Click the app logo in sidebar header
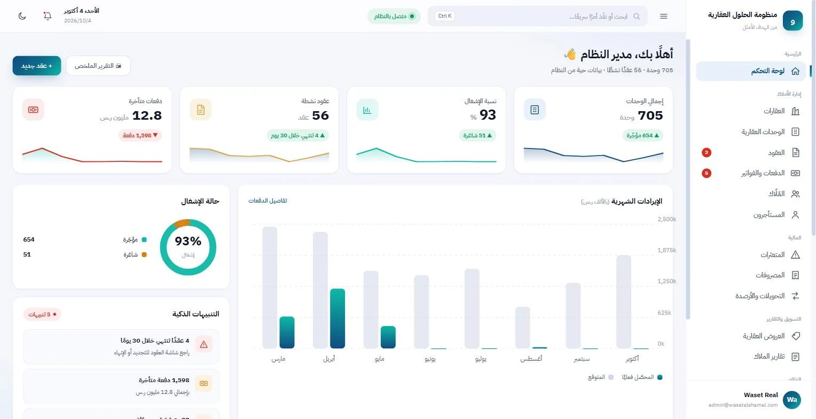The height and width of the screenshot is (419, 816). 793,21
